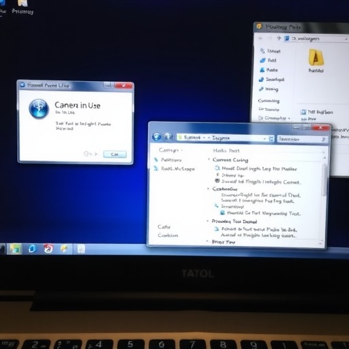Expand the computer entry in the rear window's sidebar
The height and width of the screenshot is (349, 349).
pos(260,118)
